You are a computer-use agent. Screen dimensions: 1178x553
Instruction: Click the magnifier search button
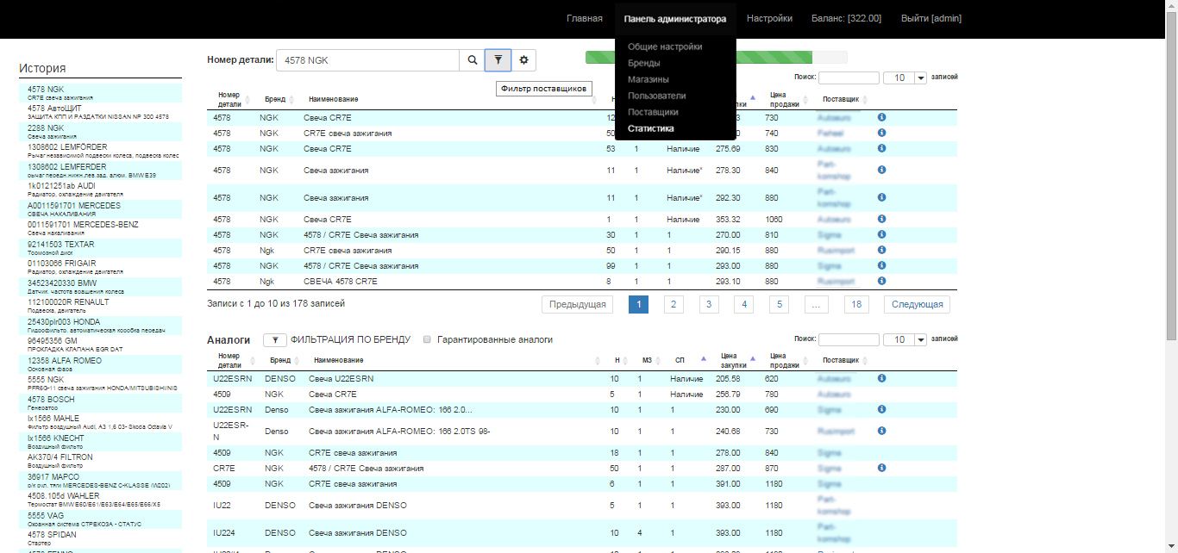[x=472, y=60]
